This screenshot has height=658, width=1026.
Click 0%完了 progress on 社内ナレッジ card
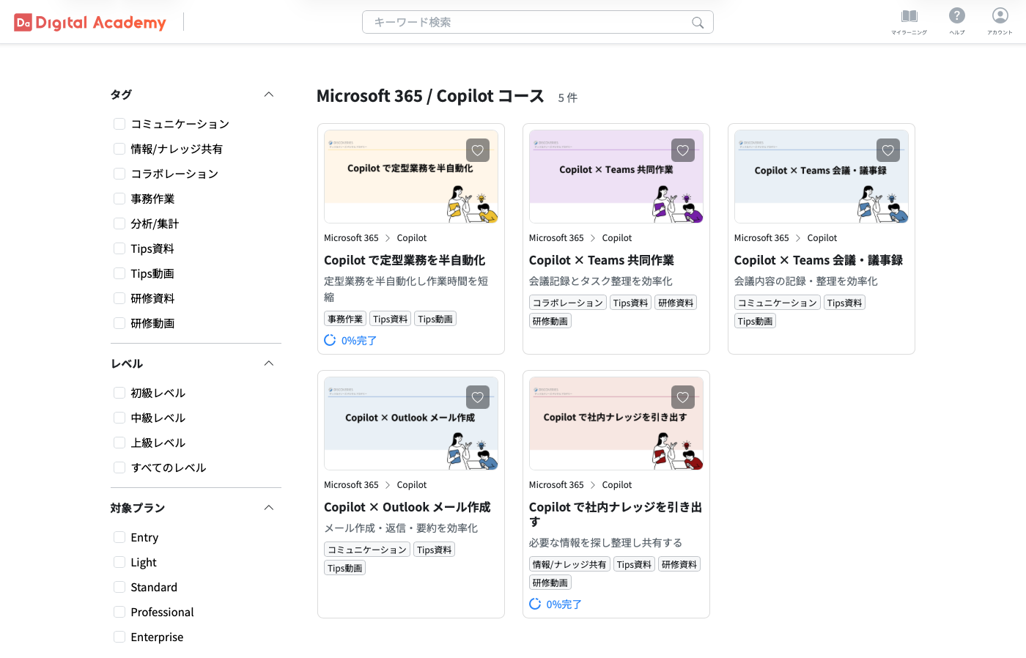(x=564, y=605)
